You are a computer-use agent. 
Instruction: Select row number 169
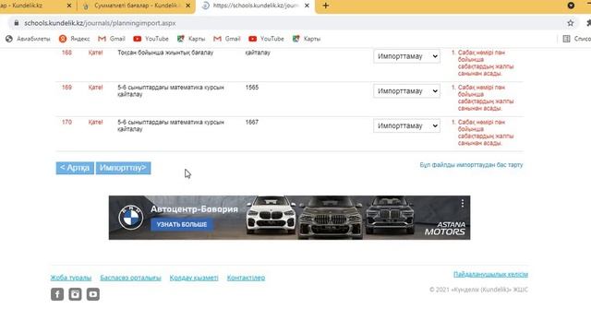click(66, 88)
